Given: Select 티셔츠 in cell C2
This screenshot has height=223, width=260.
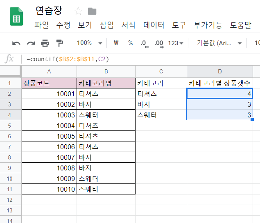Looking at the screenshot, I should coord(161,94).
